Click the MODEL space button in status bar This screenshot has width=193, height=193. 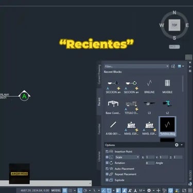pos(56,190)
